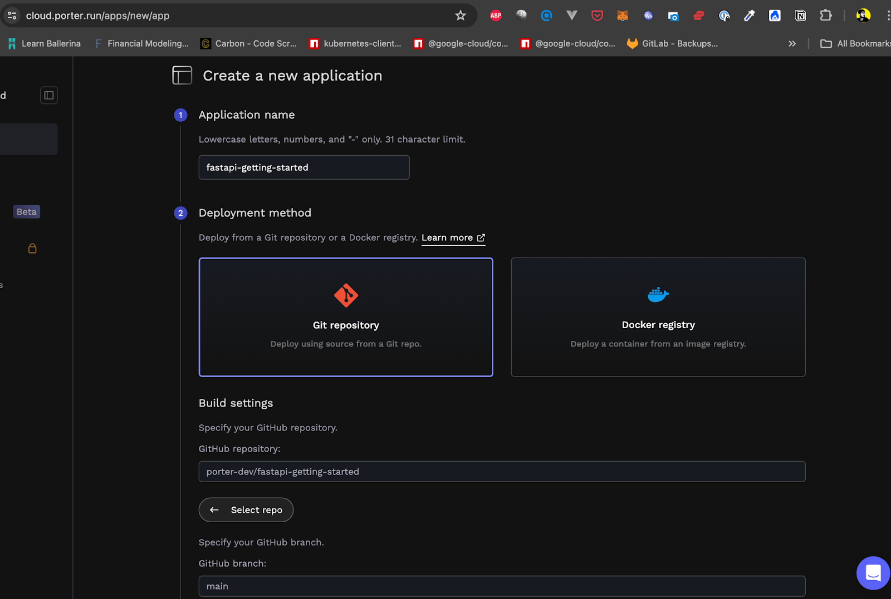Open the second @google-cloud/co... bookmark

click(568, 43)
